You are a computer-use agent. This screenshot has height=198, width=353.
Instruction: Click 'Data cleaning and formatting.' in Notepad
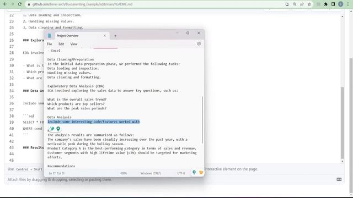[x=74, y=77]
